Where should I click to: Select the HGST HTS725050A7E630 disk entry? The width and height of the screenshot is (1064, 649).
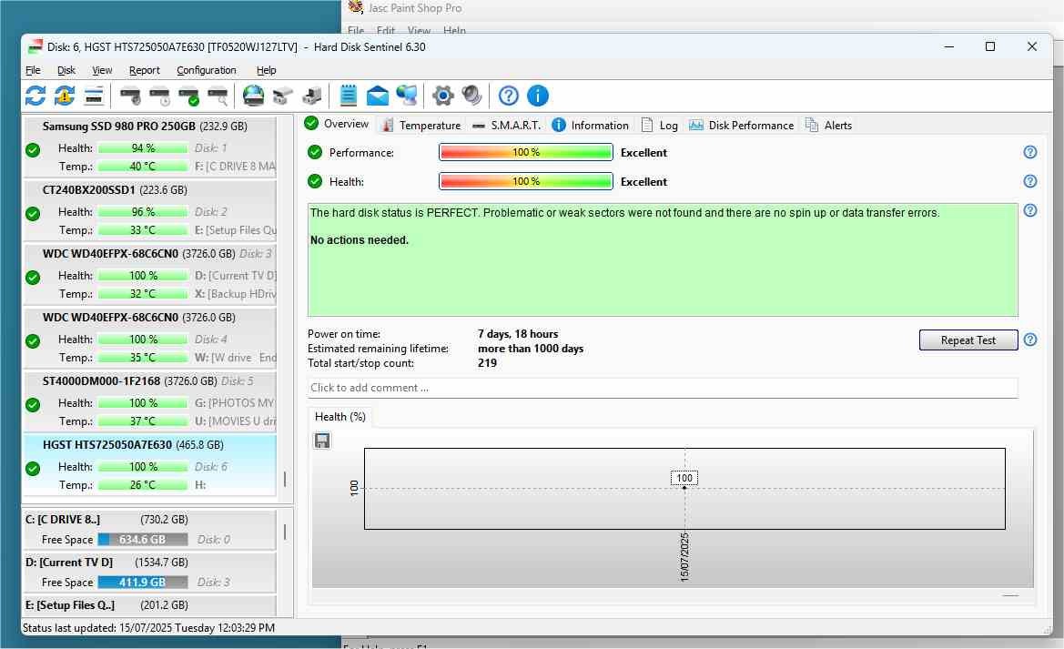(150, 465)
